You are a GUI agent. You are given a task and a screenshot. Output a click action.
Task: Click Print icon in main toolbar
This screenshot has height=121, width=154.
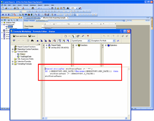[15, 8]
